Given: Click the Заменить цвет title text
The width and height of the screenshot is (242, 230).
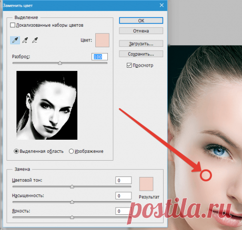Looking at the screenshot, I should [18, 6].
